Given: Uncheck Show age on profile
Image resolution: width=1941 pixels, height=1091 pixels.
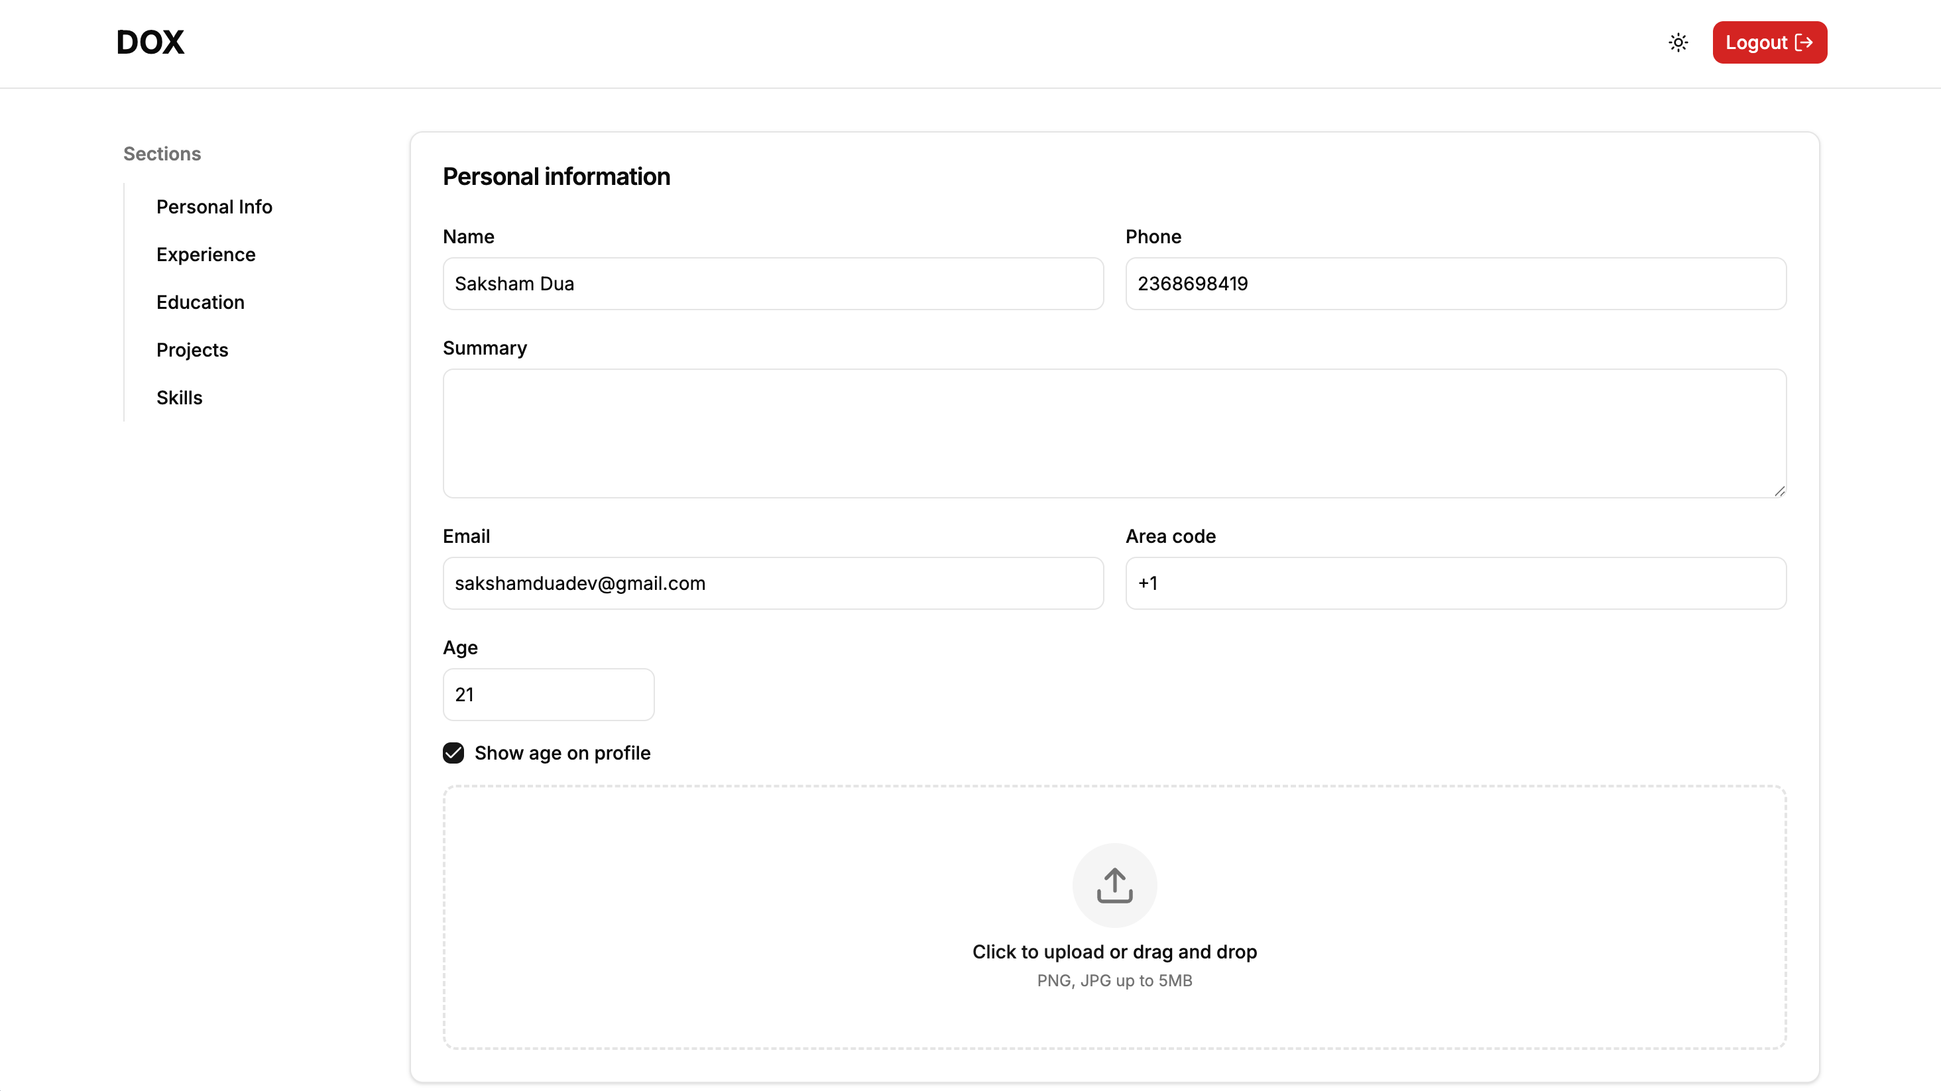Looking at the screenshot, I should (x=453, y=753).
